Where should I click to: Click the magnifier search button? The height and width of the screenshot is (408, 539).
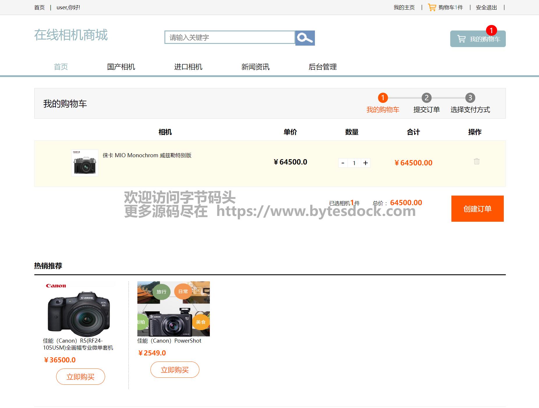(305, 38)
